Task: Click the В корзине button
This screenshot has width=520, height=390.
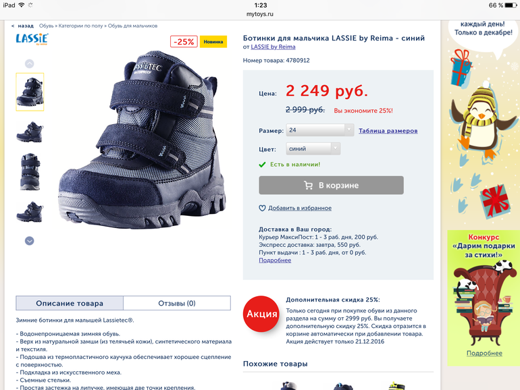Action: [x=332, y=186]
